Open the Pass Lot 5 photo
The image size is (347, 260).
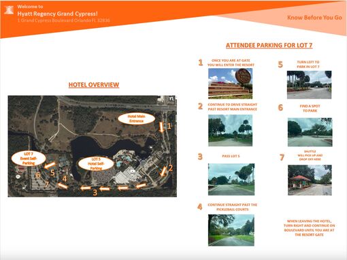click(x=231, y=180)
